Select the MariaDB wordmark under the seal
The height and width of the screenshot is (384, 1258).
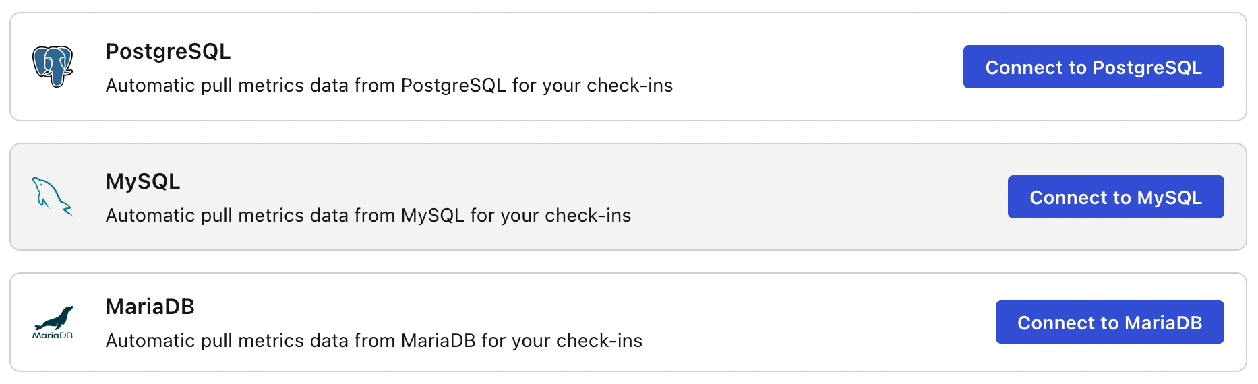[53, 335]
